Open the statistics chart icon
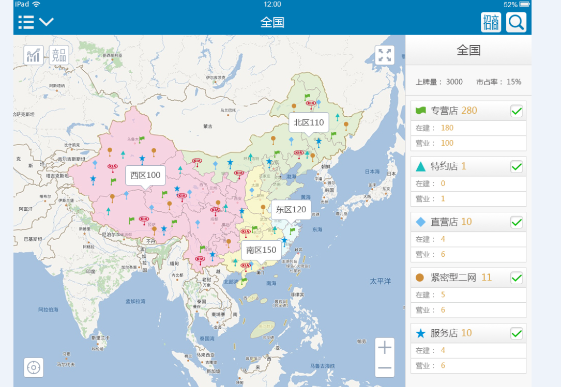The image size is (561, 387). pos(34,55)
